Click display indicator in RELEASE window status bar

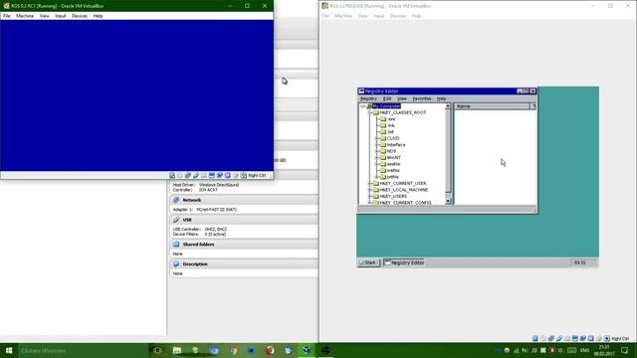point(575,338)
